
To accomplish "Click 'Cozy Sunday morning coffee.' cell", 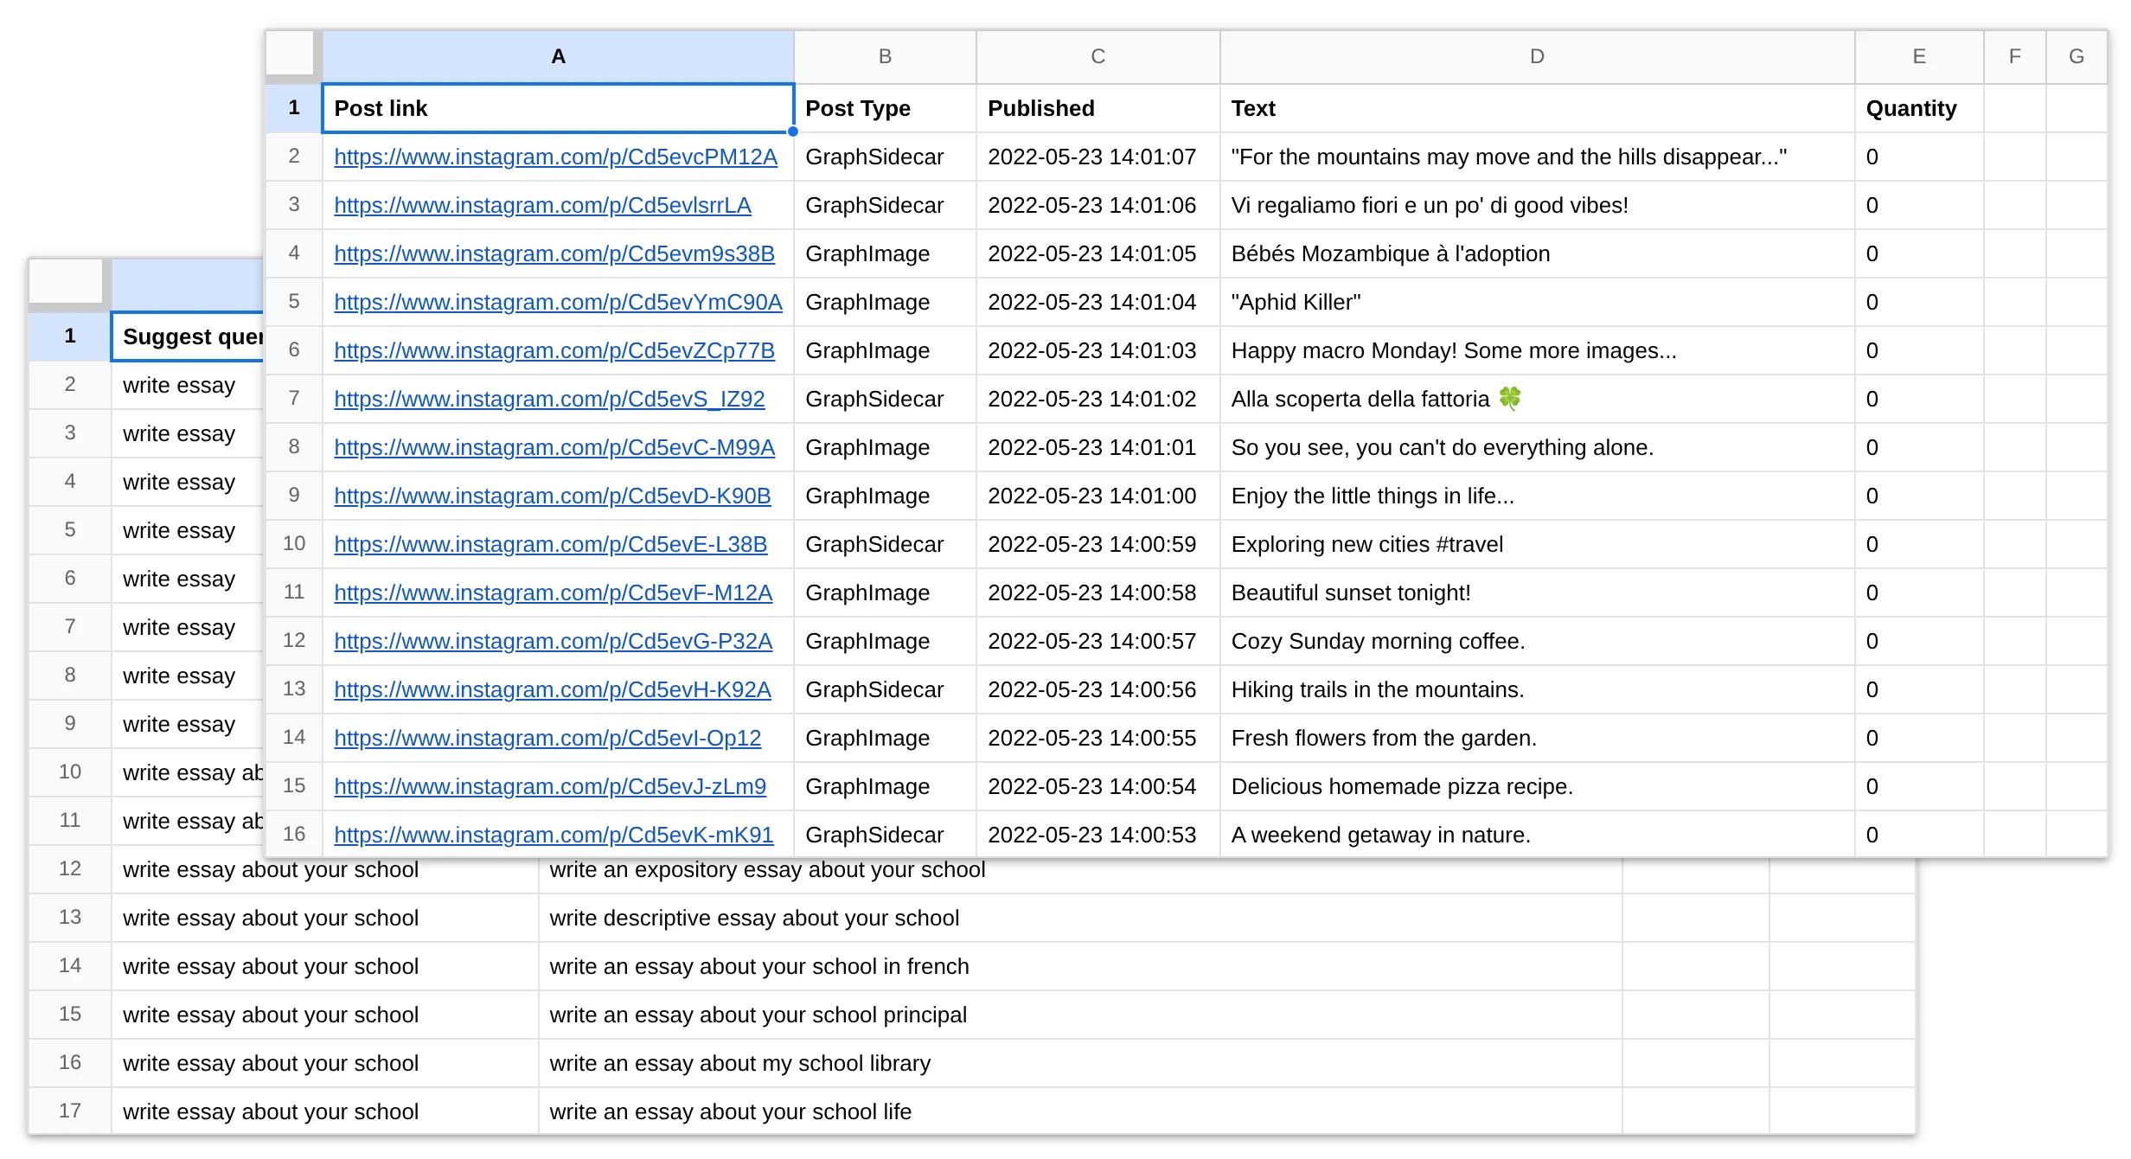I will [1537, 641].
